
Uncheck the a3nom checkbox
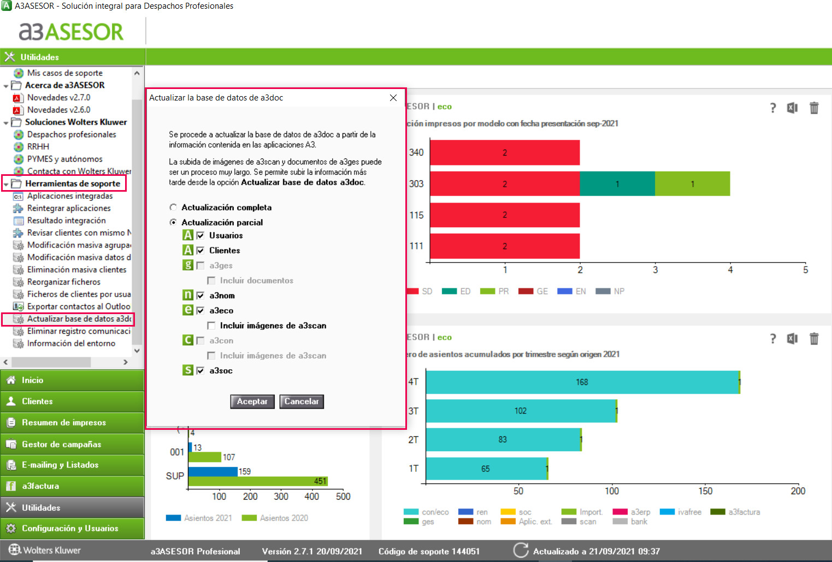click(200, 295)
